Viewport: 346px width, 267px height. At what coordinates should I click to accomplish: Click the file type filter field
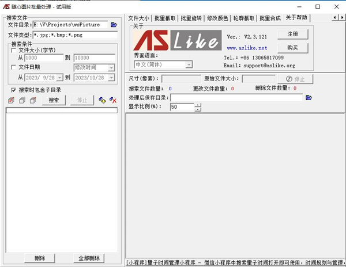pyautogui.click(x=75, y=35)
